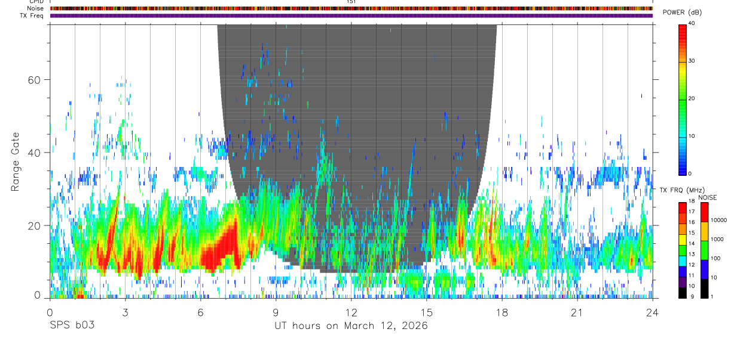Click the purple TX Freq strip above plot

(x=351, y=15)
